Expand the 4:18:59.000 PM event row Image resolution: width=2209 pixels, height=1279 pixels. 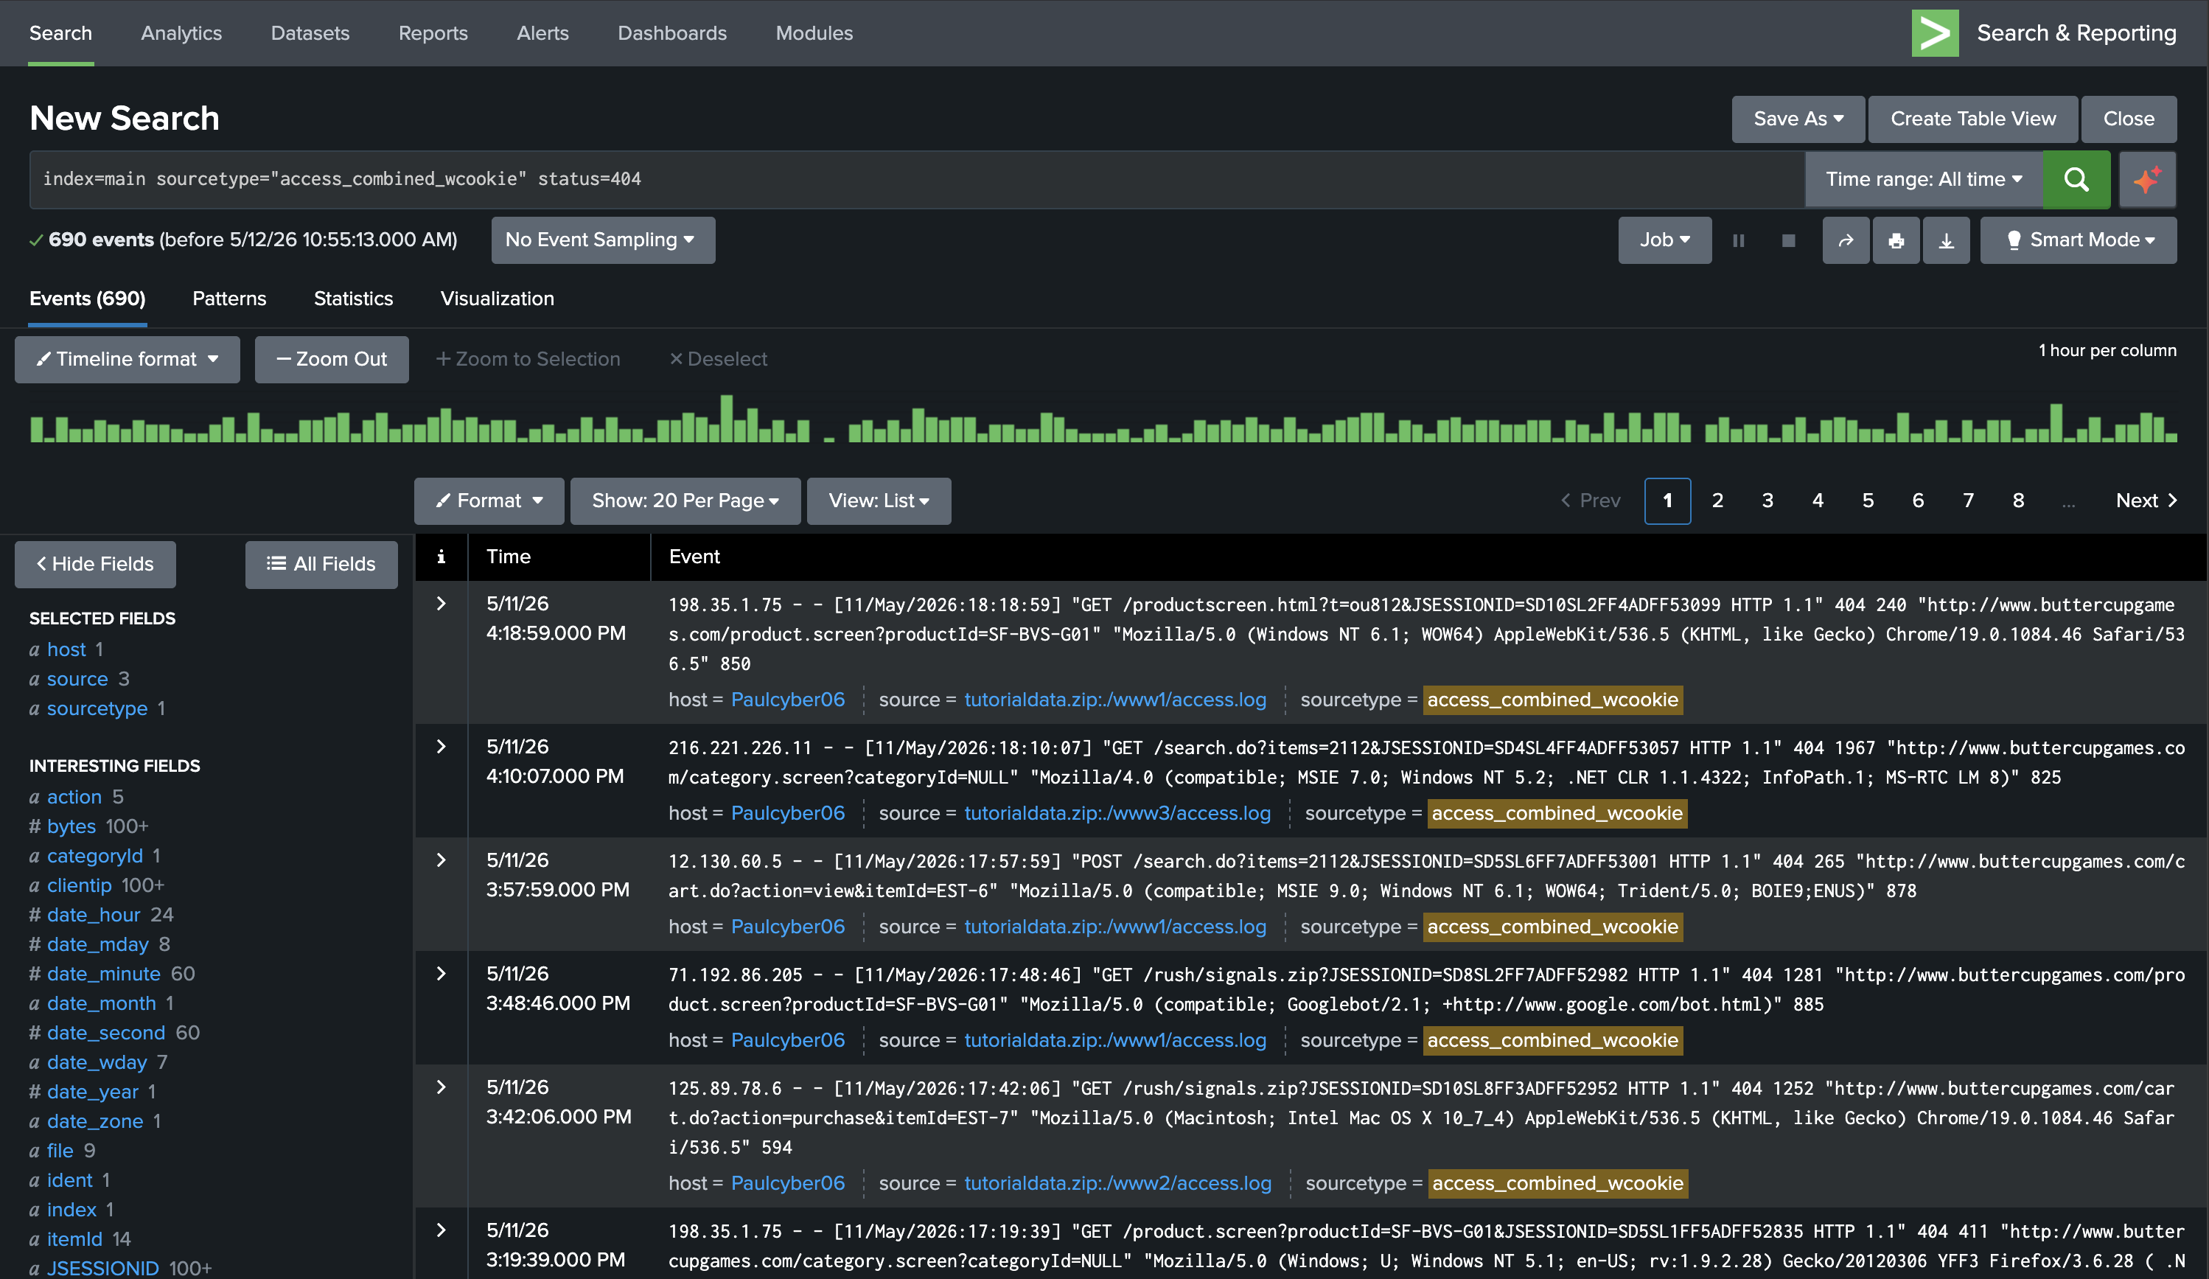pos(441,604)
